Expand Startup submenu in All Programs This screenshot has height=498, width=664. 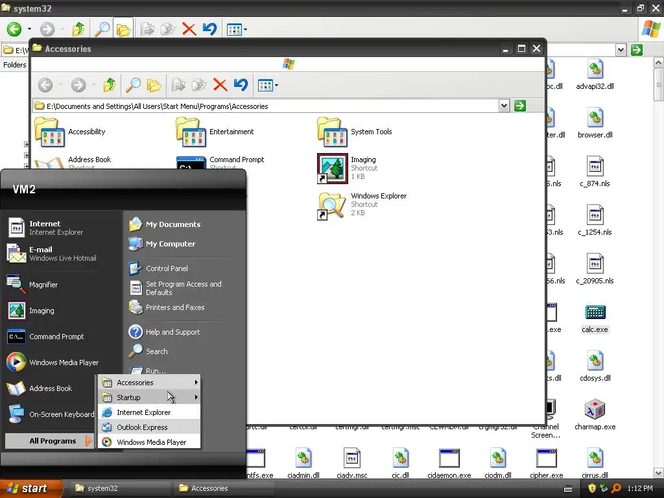coord(150,397)
